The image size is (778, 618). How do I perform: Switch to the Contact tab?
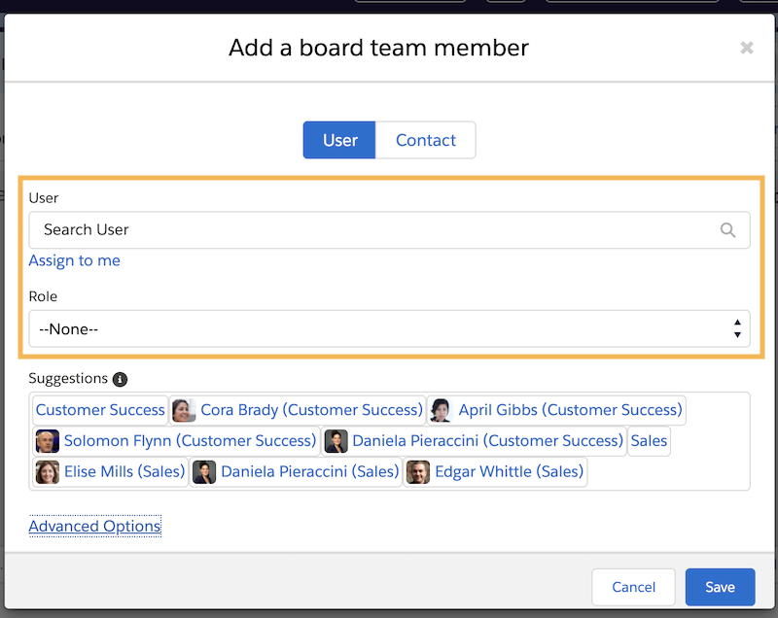pos(425,140)
